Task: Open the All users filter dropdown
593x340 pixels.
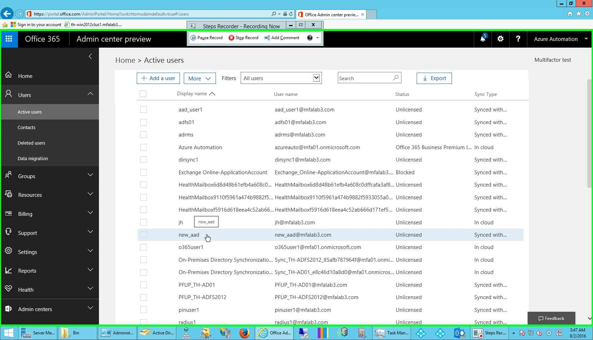Action: pos(281,78)
